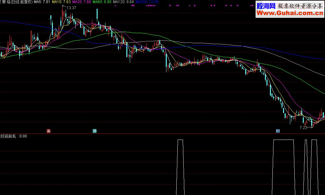Image resolution: width=325 pixels, height=195 pixels.
Task: Click the 7.23 low price label
Action: 303,128
